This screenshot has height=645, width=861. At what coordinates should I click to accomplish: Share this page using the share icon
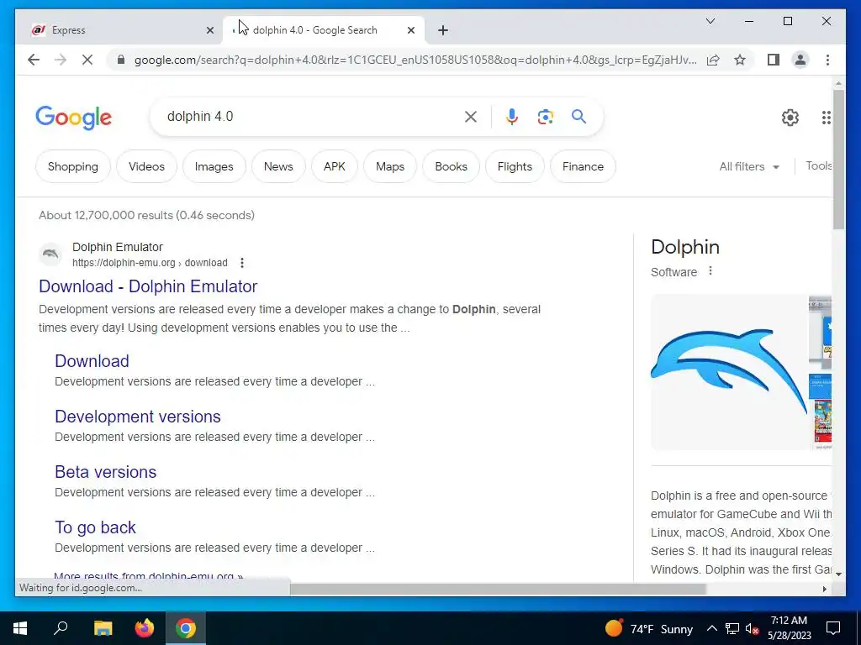713,60
